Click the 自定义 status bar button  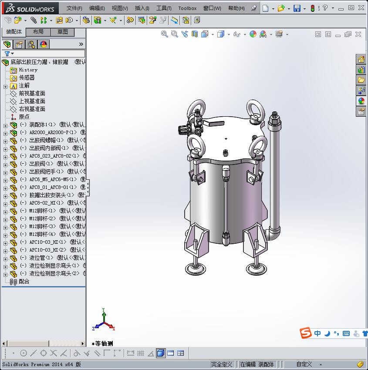(304, 364)
